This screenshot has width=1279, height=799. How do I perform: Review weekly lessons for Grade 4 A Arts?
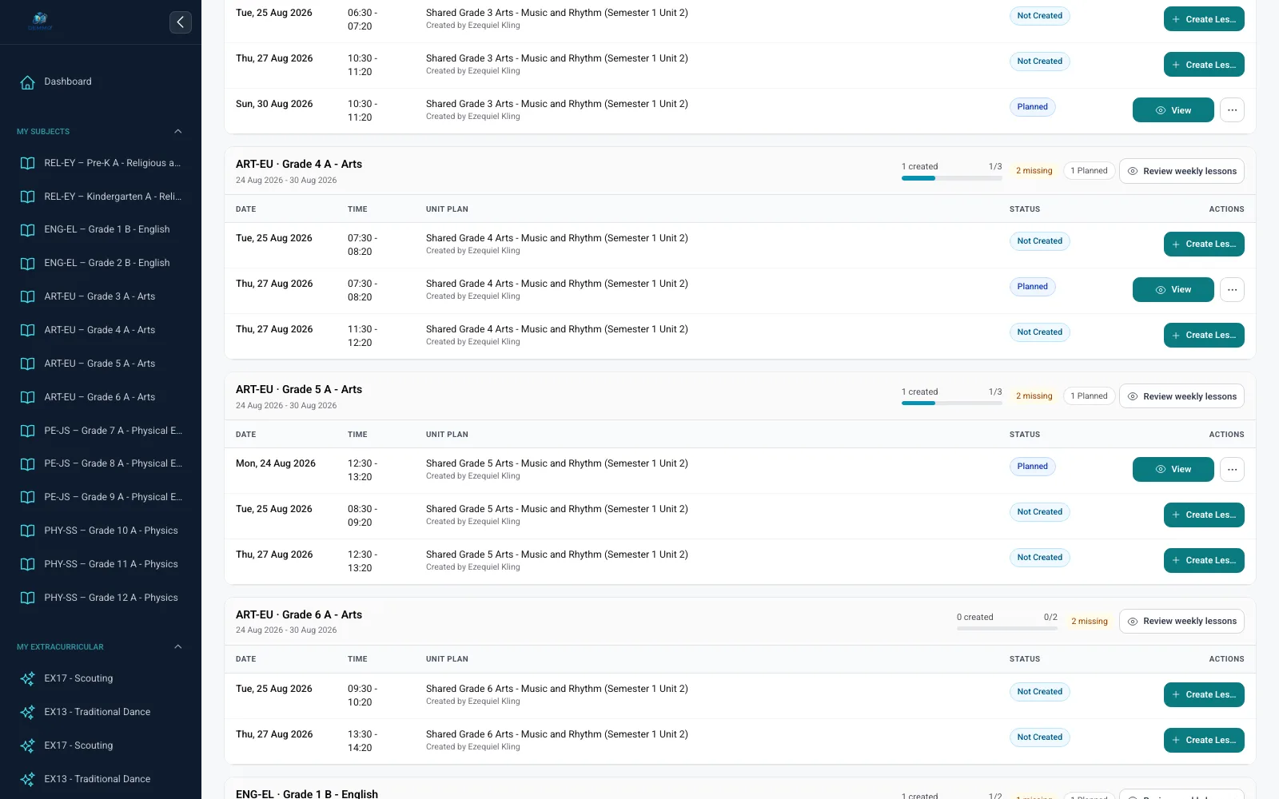1181,171
